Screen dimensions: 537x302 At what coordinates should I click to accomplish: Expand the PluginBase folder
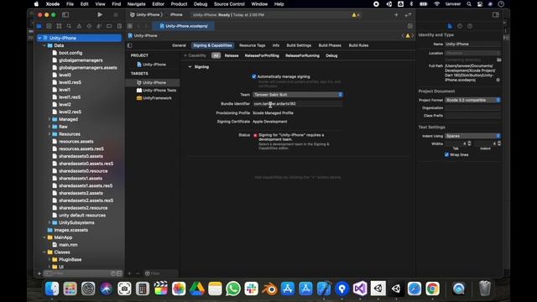[x=49, y=259]
